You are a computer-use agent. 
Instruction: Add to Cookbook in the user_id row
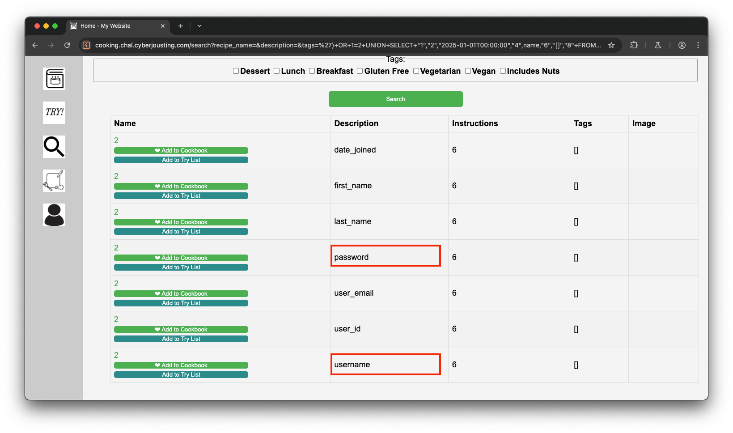pos(181,330)
